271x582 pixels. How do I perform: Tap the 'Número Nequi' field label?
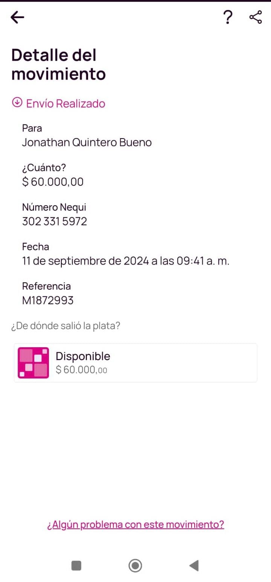click(x=54, y=207)
